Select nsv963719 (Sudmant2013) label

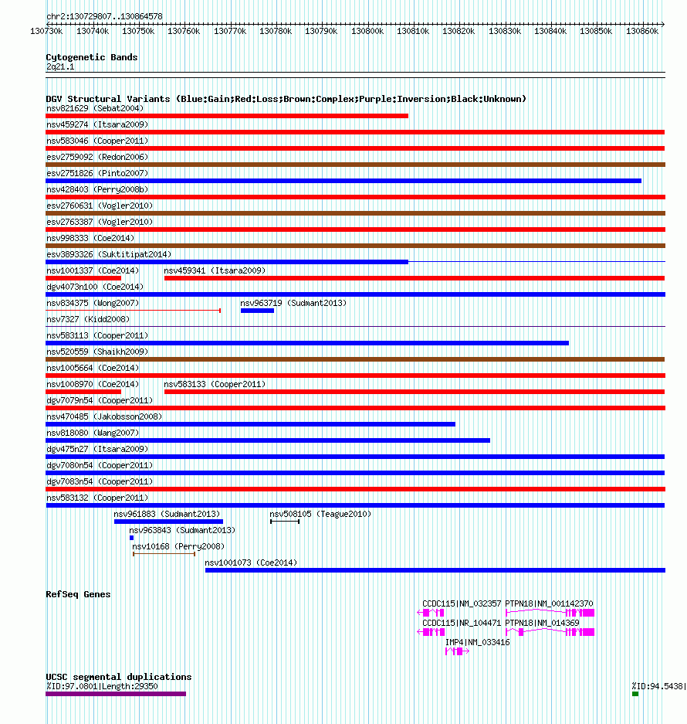click(293, 303)
